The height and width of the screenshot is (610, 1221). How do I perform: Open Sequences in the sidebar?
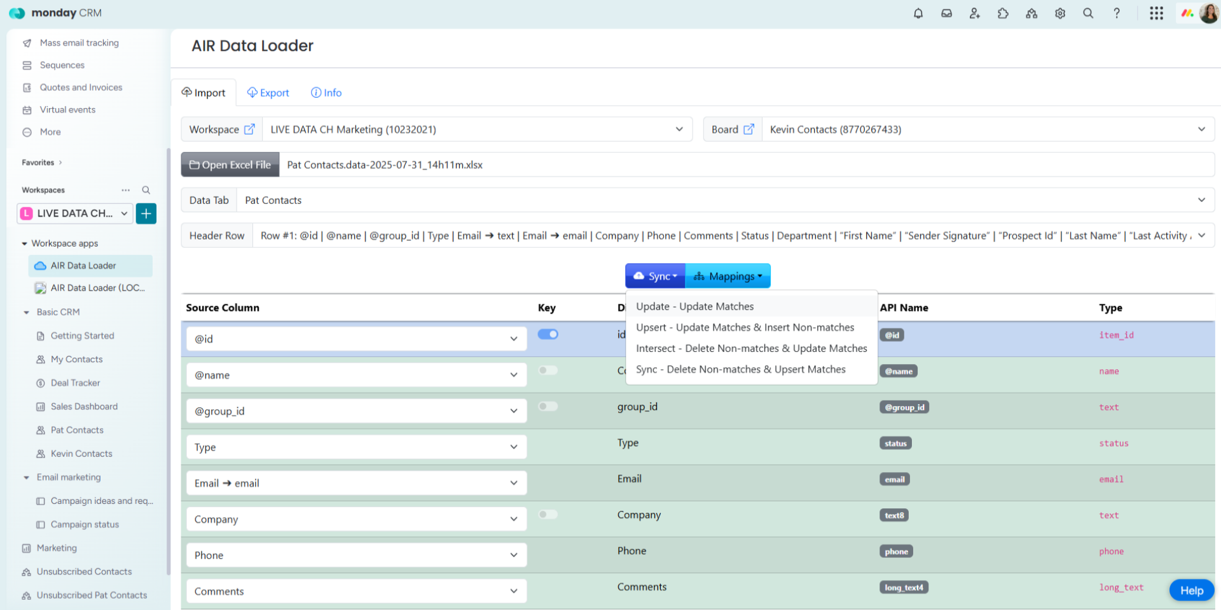coord(62,65)
